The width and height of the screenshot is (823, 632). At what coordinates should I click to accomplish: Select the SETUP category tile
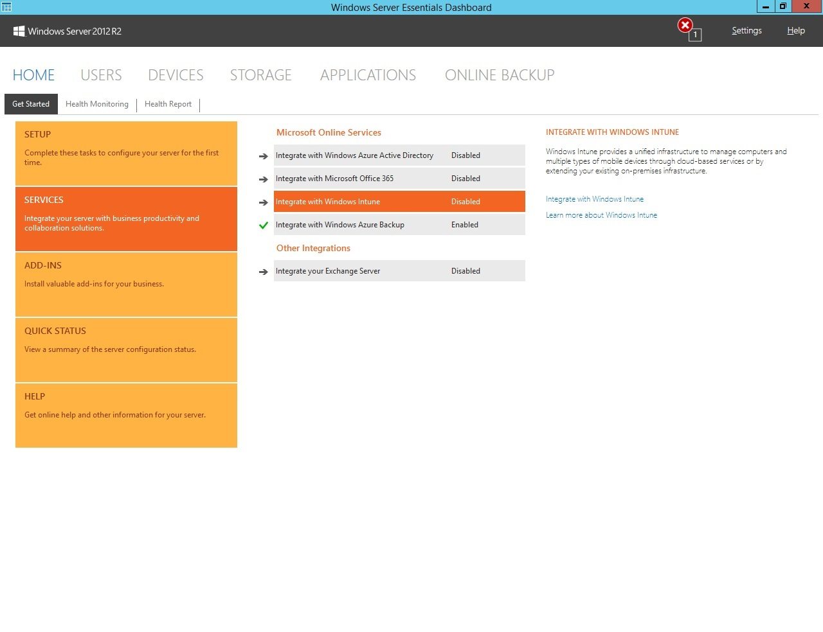pos(126,154)
